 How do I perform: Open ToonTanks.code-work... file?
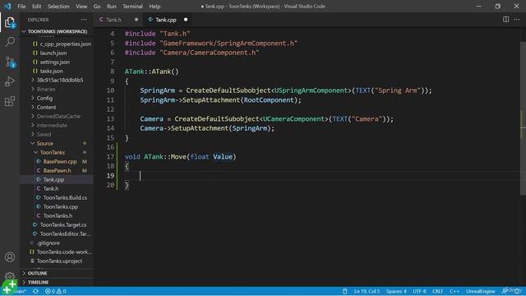(x=57, y=252)
